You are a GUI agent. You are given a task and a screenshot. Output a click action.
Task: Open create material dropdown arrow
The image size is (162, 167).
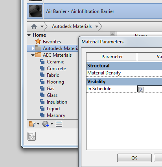pyautogui.click(x=52, y=124)
